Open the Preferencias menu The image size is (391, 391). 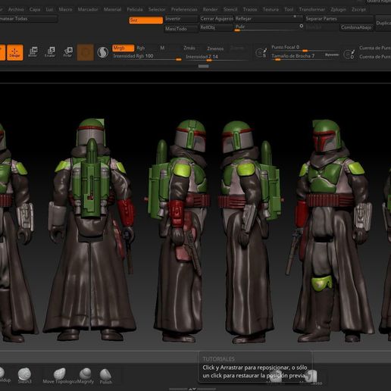coord(184,10)
